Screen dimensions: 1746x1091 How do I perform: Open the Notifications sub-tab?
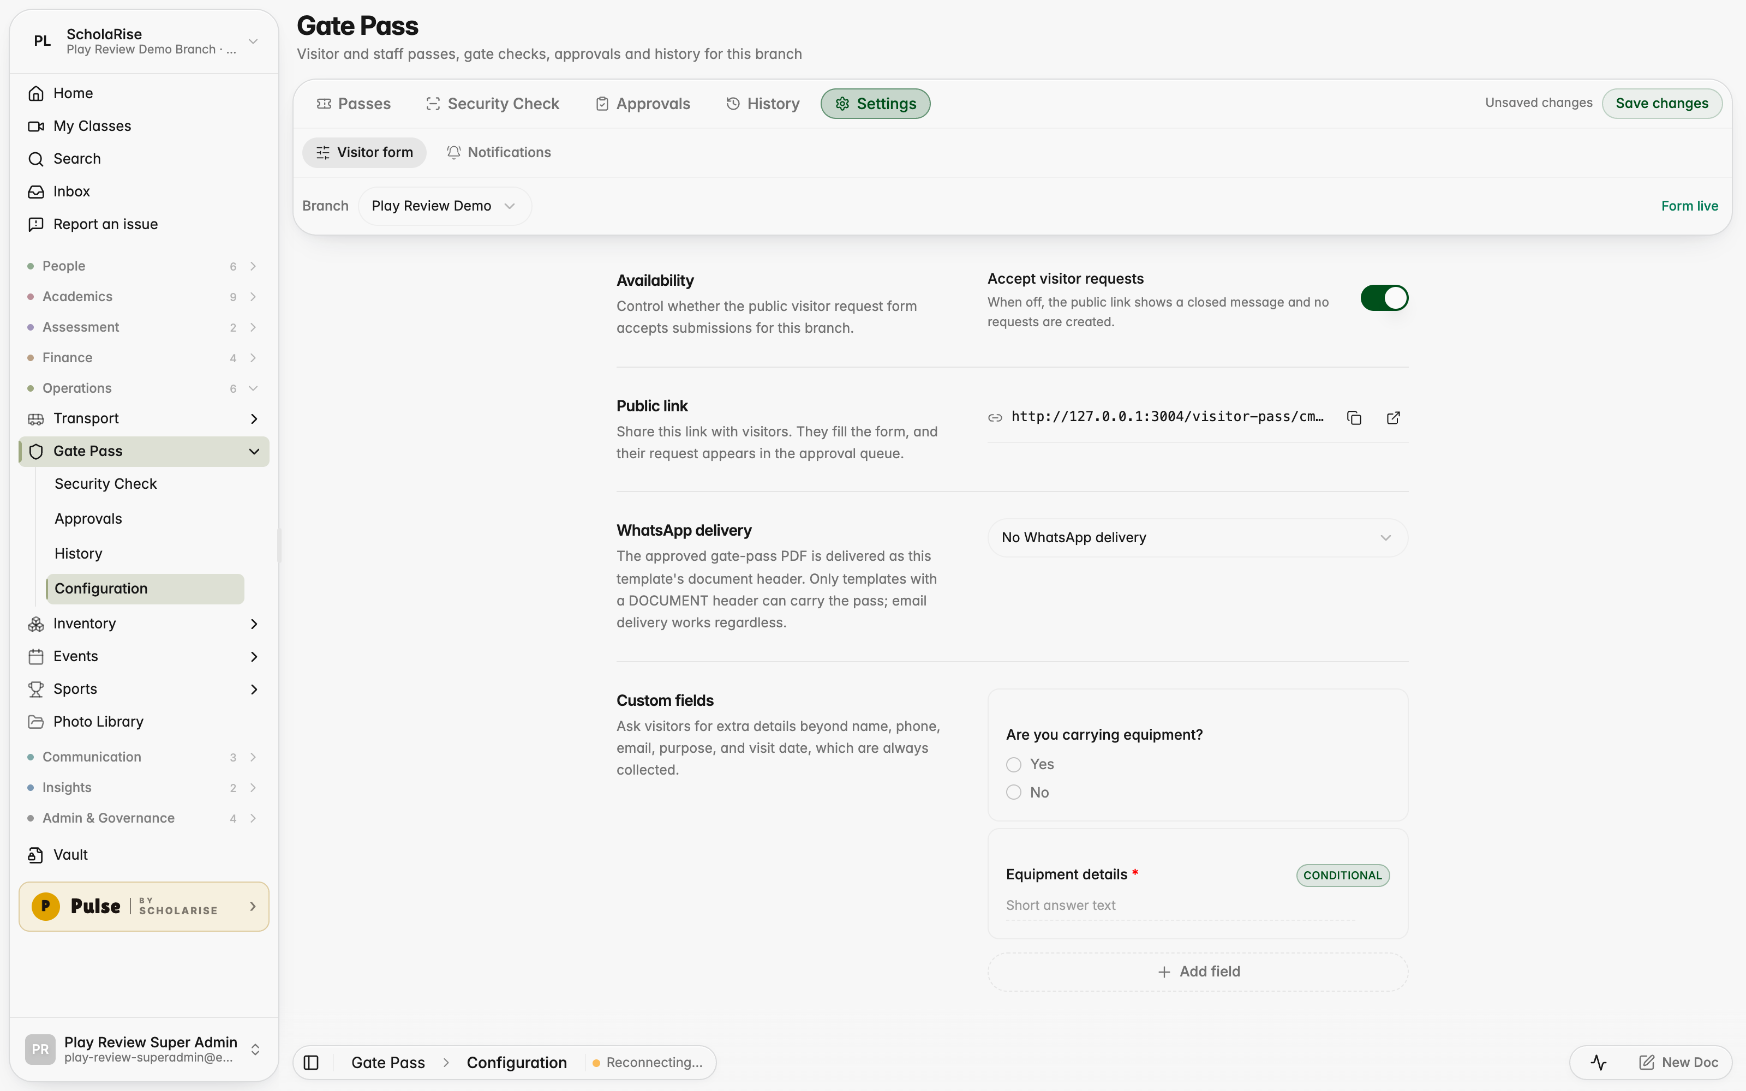[499, 152]
